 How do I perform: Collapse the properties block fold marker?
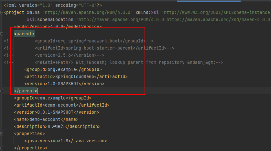(2, 134)
